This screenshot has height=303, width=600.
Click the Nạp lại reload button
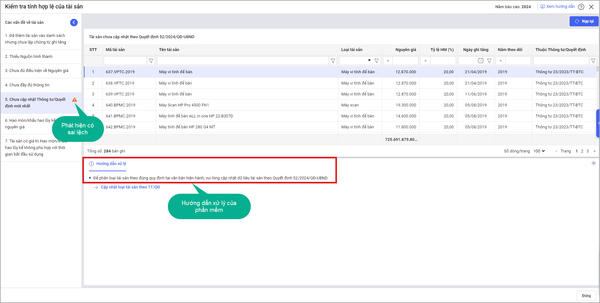584,21
